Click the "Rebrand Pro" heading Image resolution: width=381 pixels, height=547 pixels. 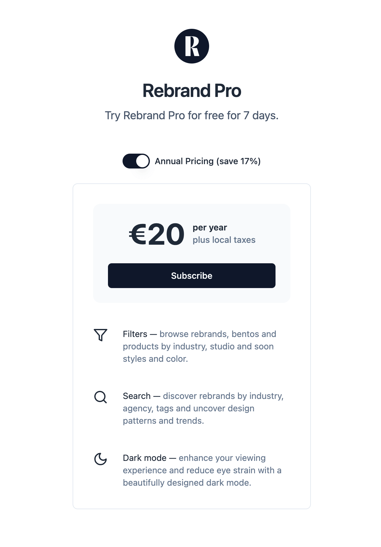pos(192,91)
